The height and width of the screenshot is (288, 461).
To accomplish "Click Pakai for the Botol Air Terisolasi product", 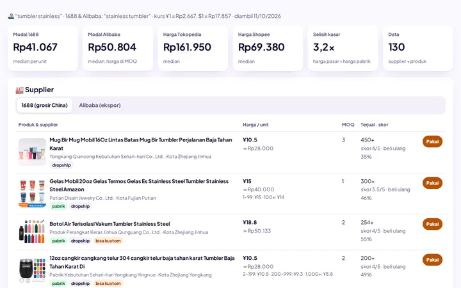I will (x=432, y=224).
